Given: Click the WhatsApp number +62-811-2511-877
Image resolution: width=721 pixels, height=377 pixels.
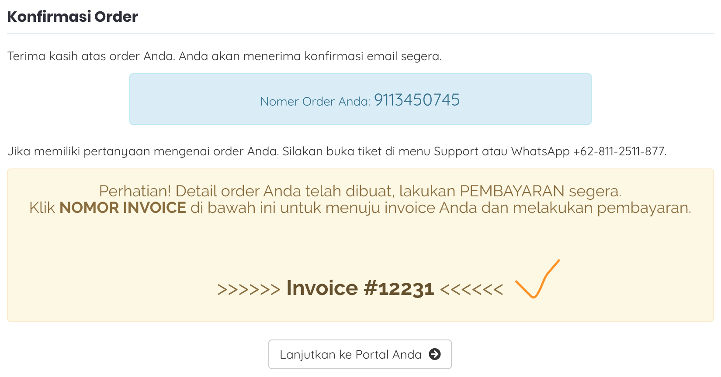Looking at the screenshot, I should tap(620, 151).
